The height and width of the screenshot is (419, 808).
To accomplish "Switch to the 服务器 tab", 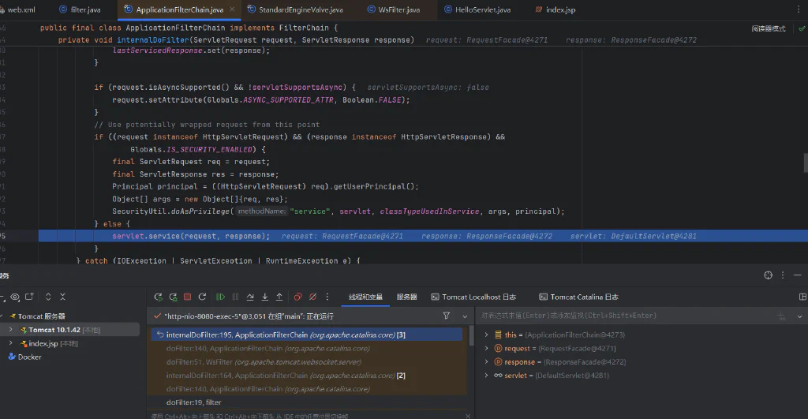I will coord(406,297).
